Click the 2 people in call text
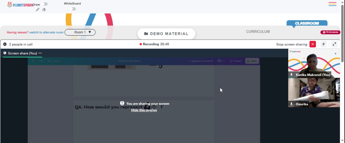Viewport: 345px width, 143px height. point(21,44)
